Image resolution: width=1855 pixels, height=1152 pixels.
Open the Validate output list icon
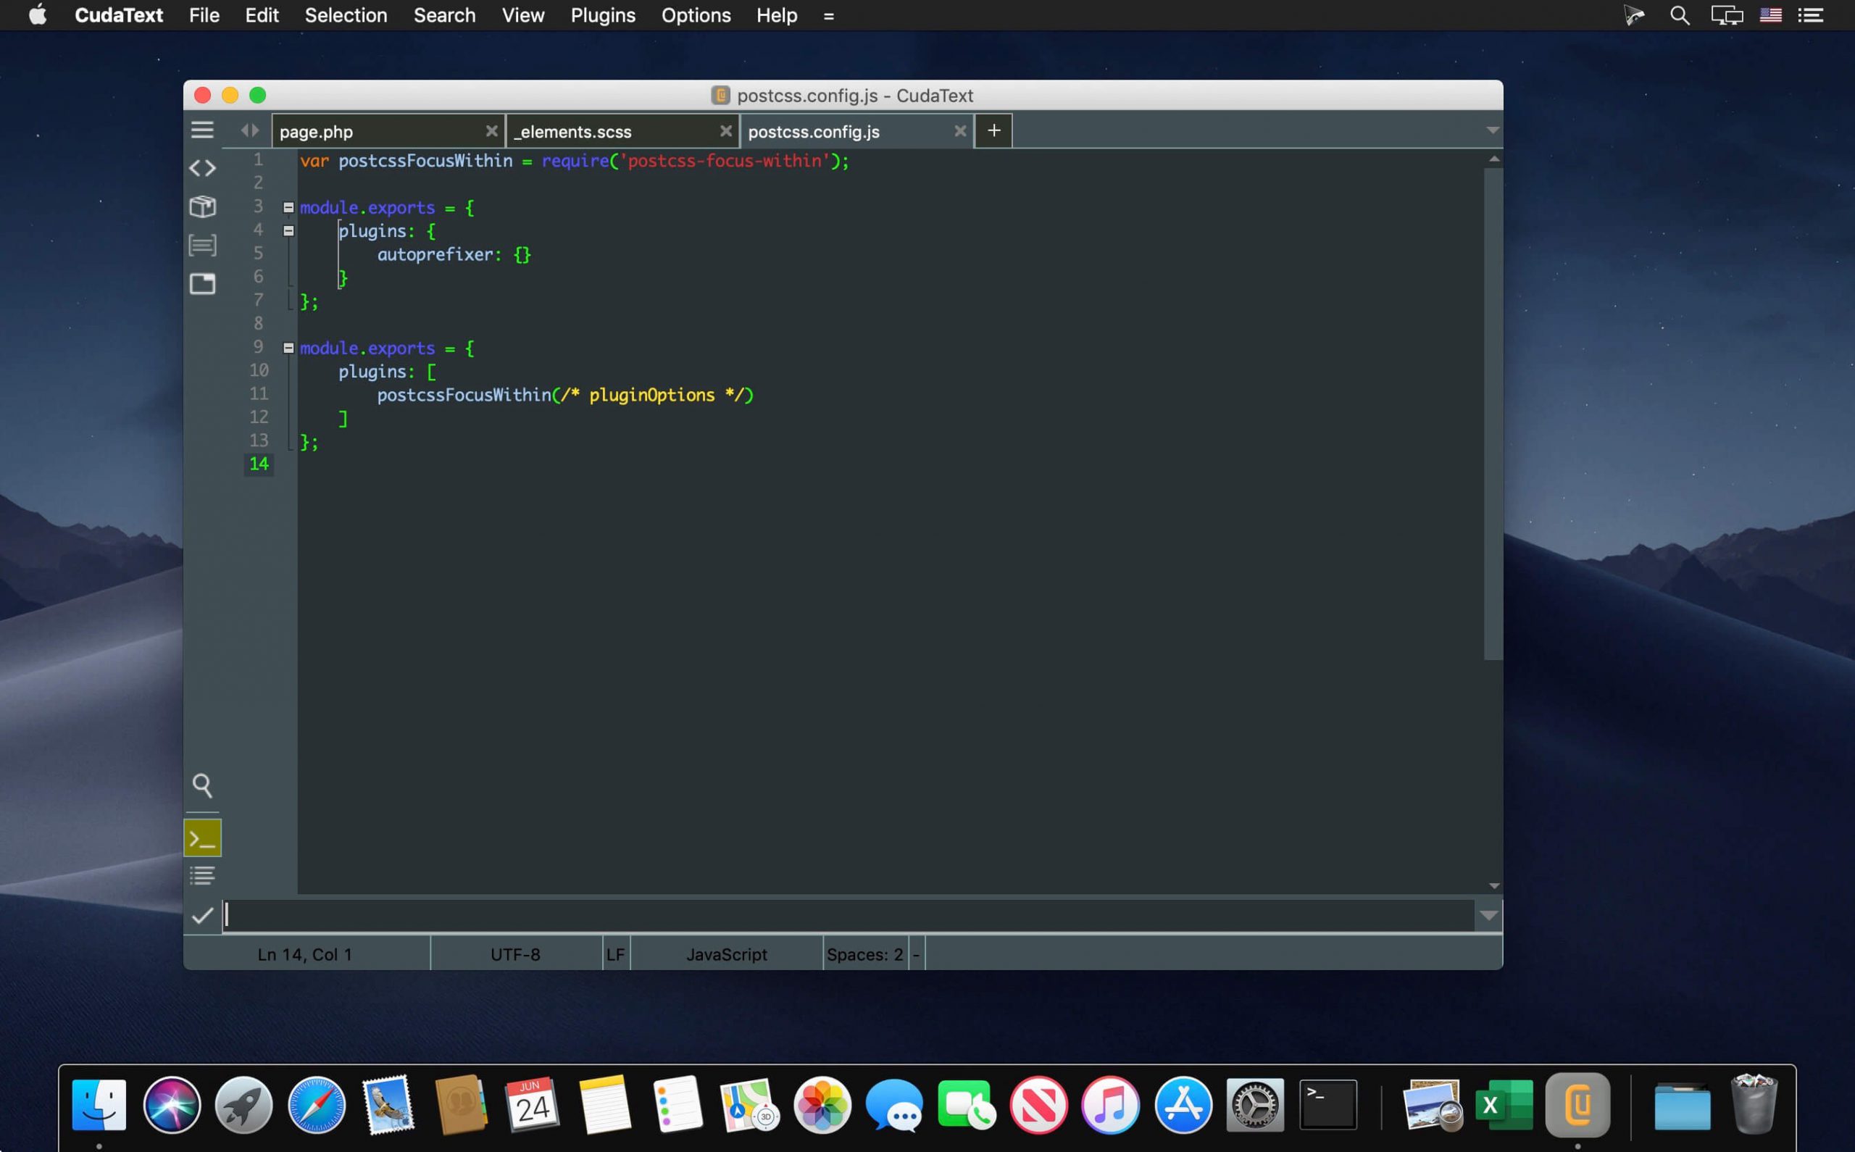coord(203,875)
